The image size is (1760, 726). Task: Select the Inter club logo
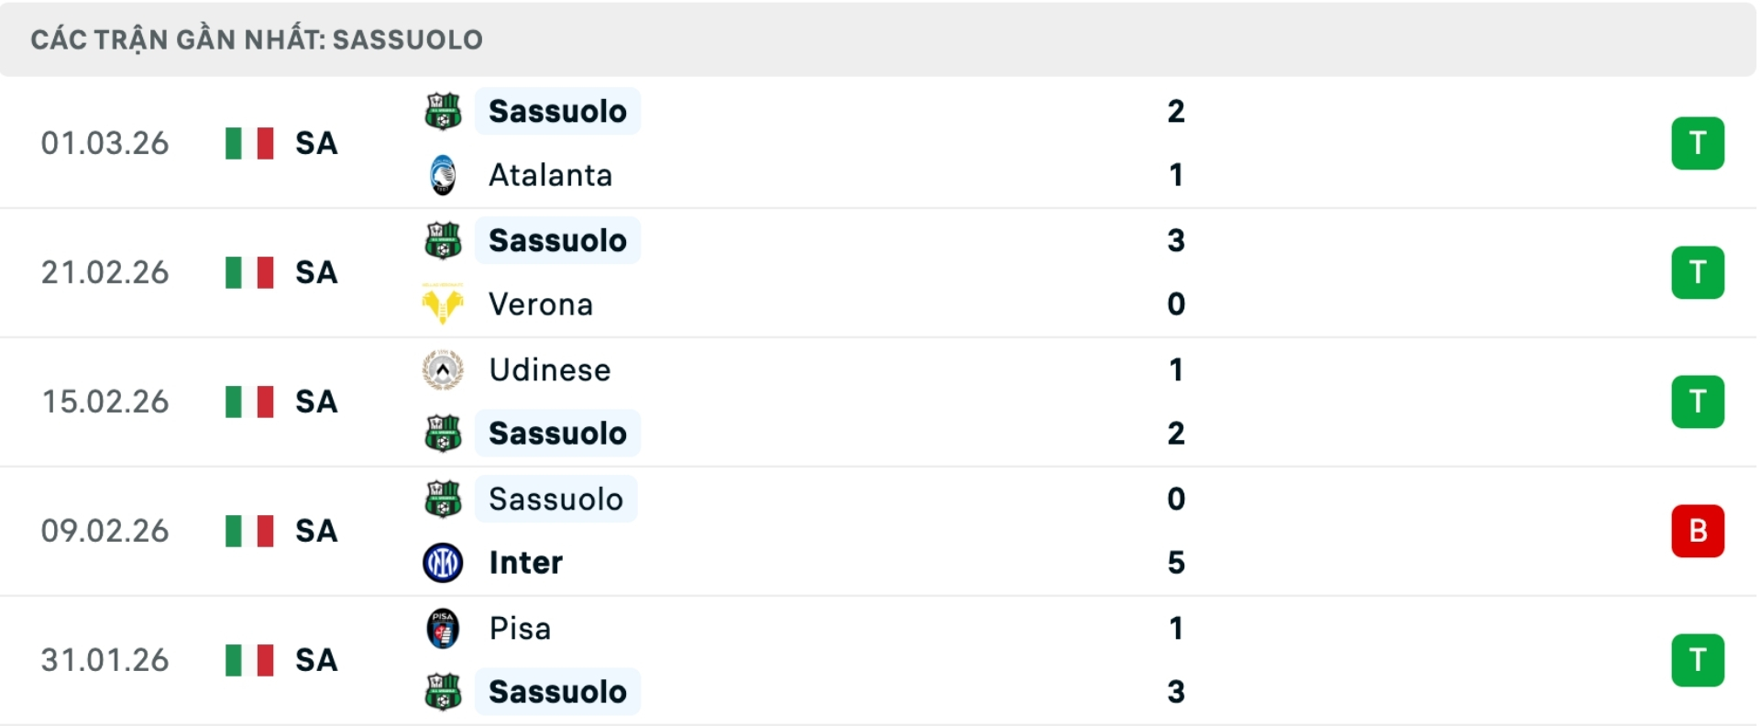point(444,562)
